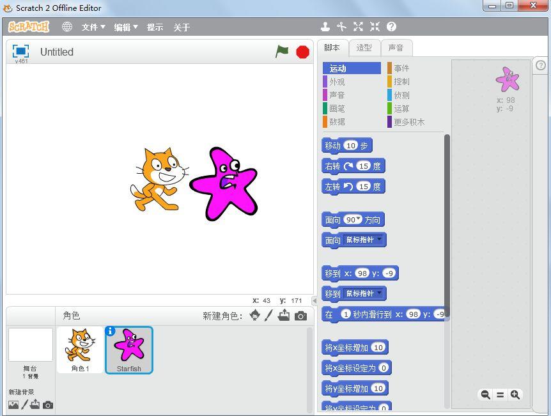This screenshot has width=551, height=416.
Task: Click the 1 seconds field in glide block
Action: (346, 314)
